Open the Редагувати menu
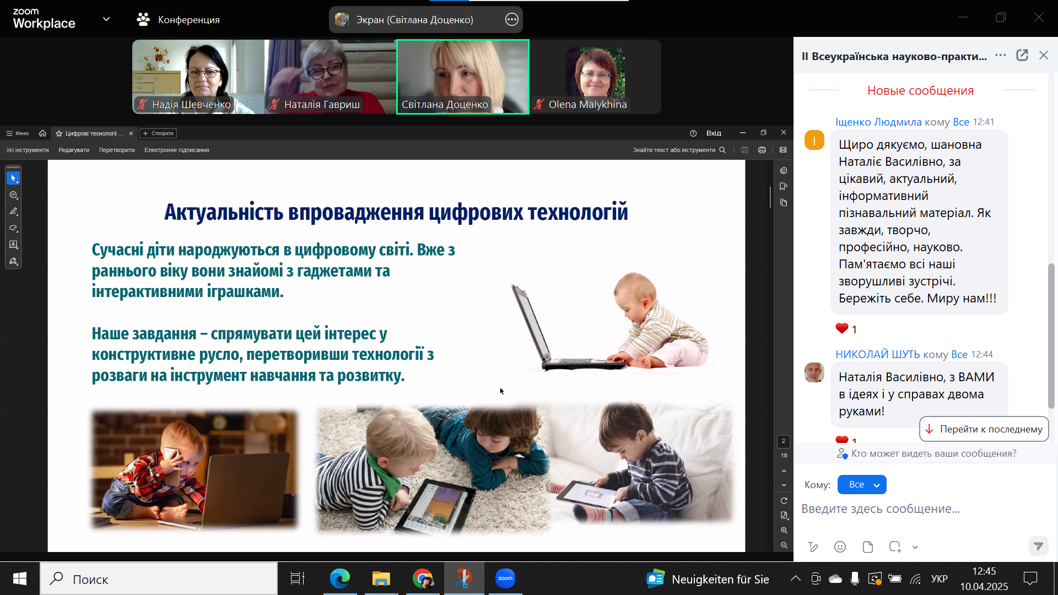 pos(74,150)
